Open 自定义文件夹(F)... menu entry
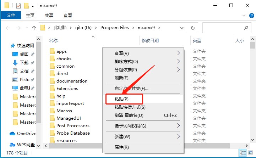This screenshot has width=256, height=158. pos(143,89)
